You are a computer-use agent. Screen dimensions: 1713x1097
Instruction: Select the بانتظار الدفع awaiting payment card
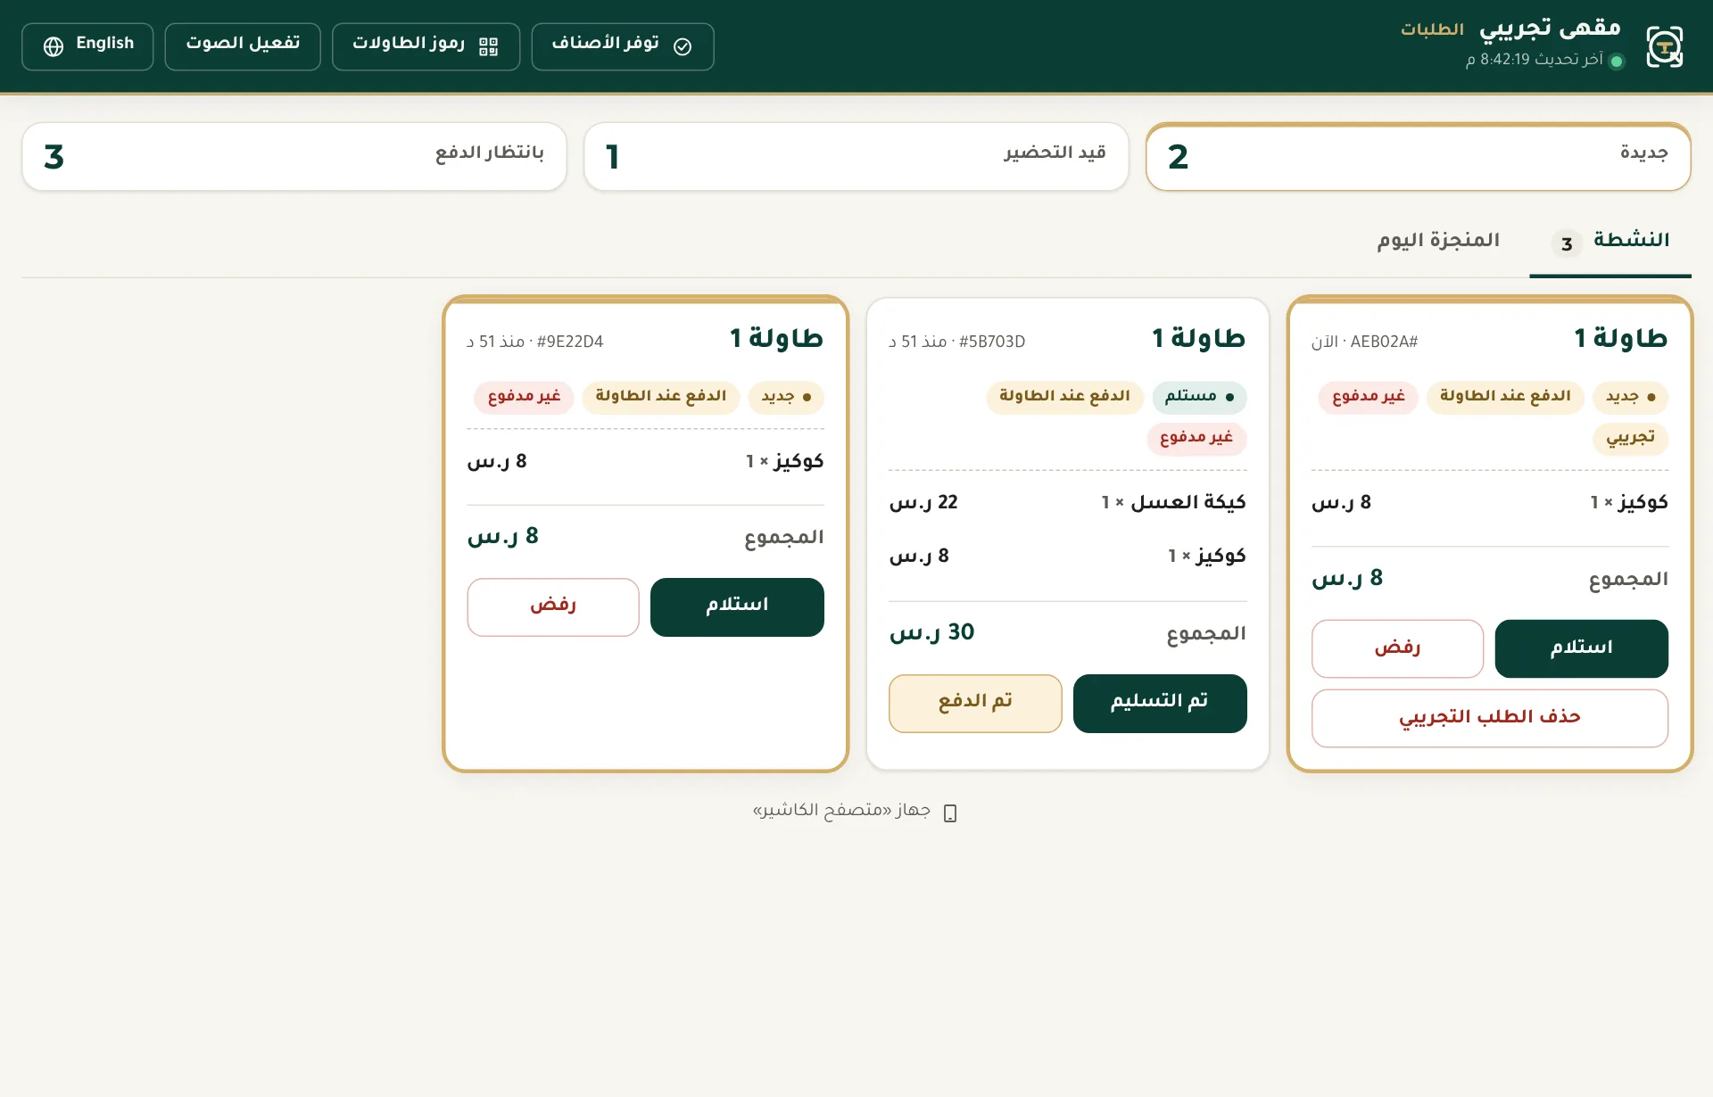[x=294, y=157]
